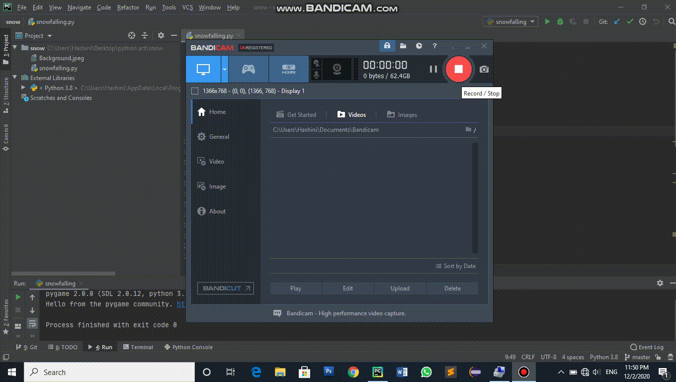Image resolution: width=676 pixels, height=382 pixels.
Task: Open WhatsApp from Windows taskbar
Action: point(426,372)
